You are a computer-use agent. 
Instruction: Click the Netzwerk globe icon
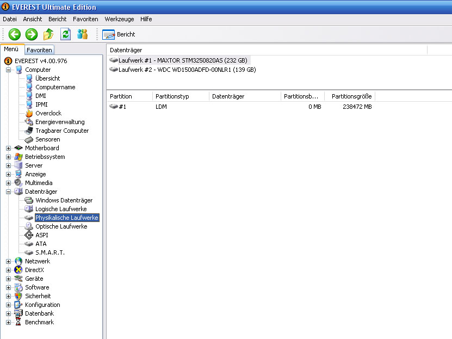[18, 261]
